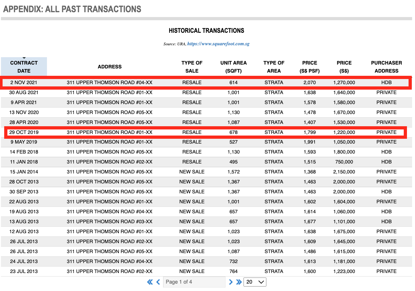Click the price 1,270,000 cell
Screen dimensions: 415x291
pos(344,83)
